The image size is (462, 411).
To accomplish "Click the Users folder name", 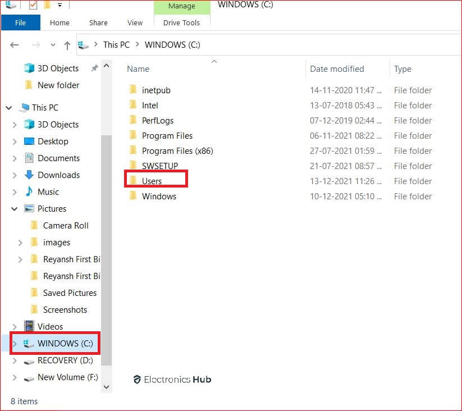I will [x=152, y=181].
